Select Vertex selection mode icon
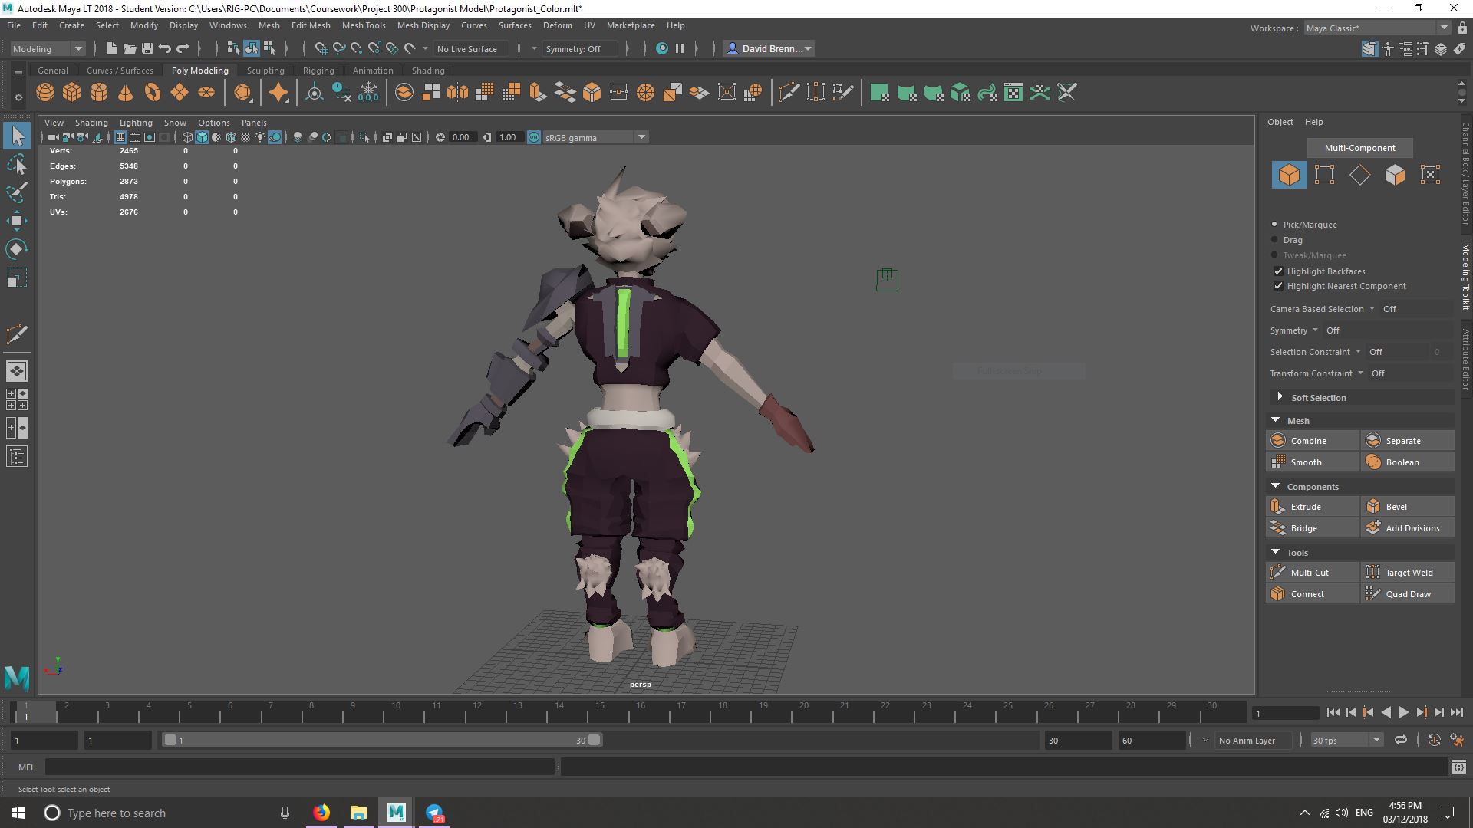This screenshot has height=828, width=1473. coord(1324,175)
